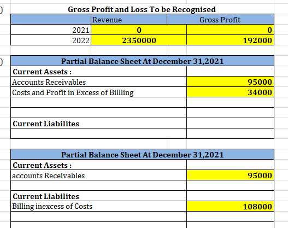Image resolution: width=288 pixels, height=228 pixels.
Task: Click the lowercase 'accounts Receivables' label
Action: (48, 176)
